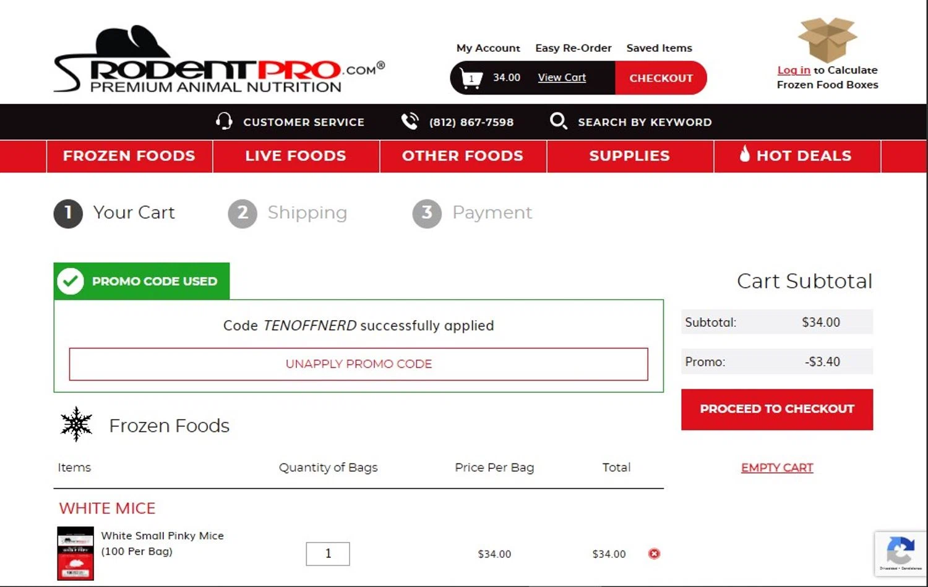Viewport: 928px width, 587px height.
Task: Click the Frozen Foods snowflake icon
Action: coord(76,424)
